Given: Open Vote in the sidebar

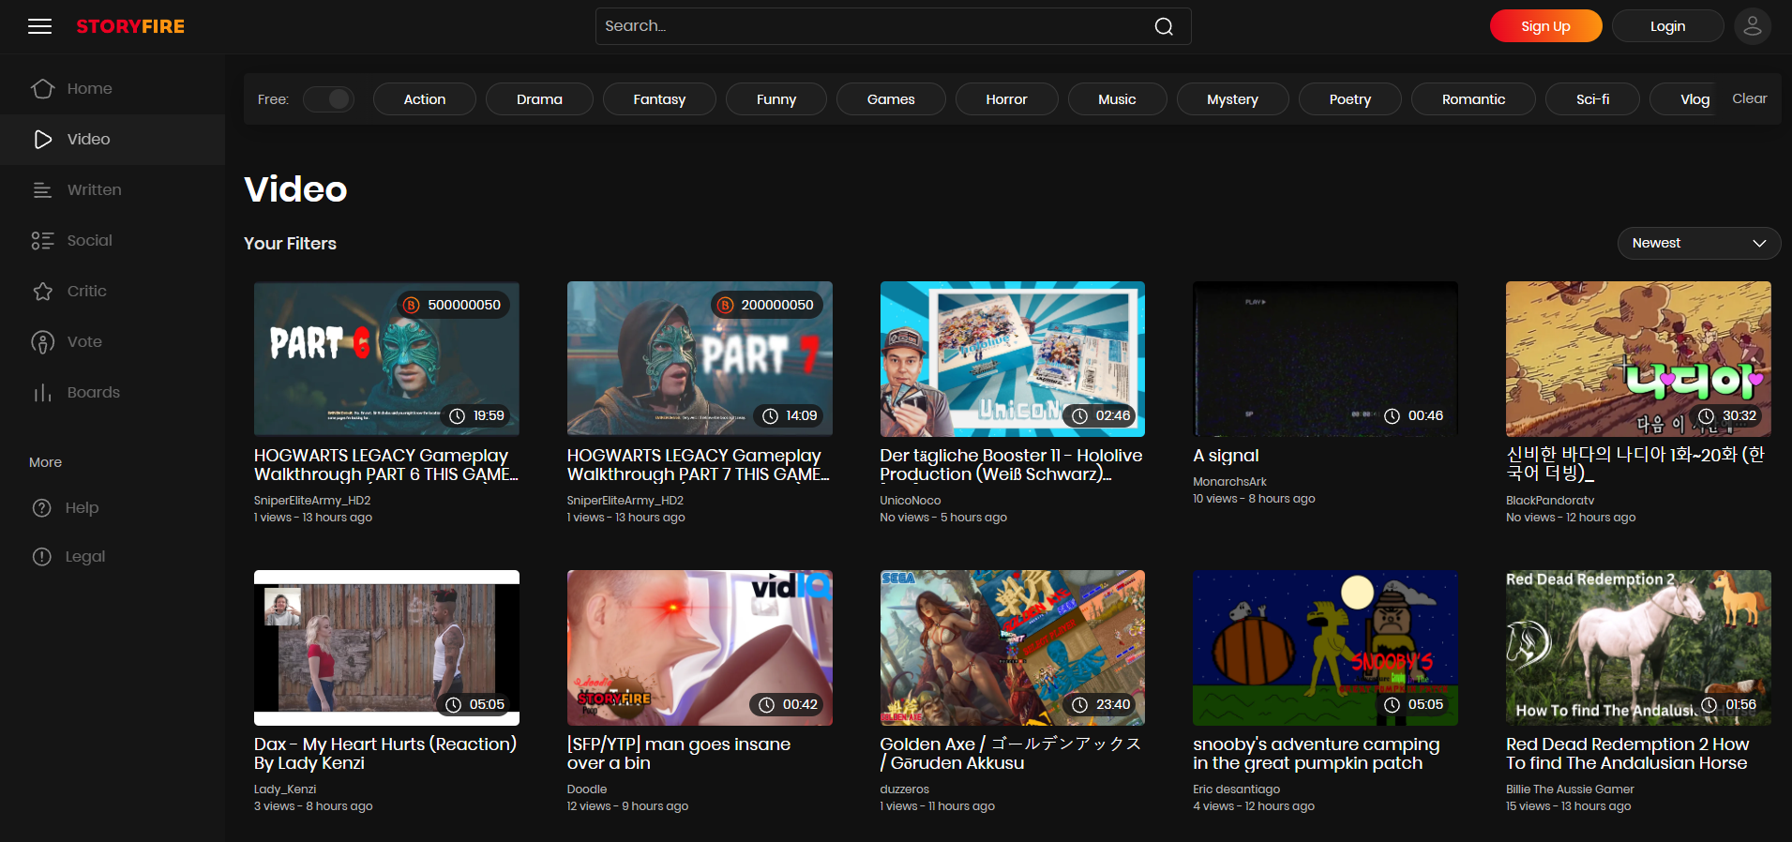Looking at the screenshot, I should [x=113, y=342].
